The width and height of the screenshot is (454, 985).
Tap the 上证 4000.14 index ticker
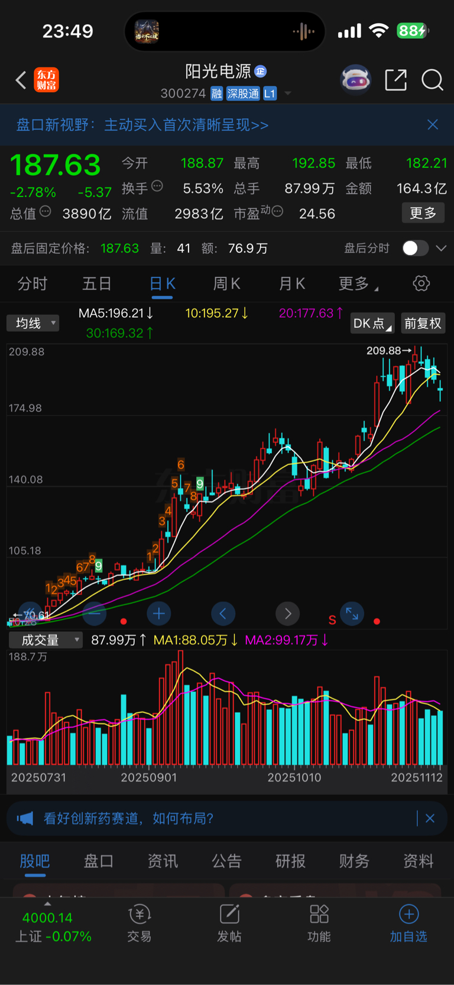point(53,926)
